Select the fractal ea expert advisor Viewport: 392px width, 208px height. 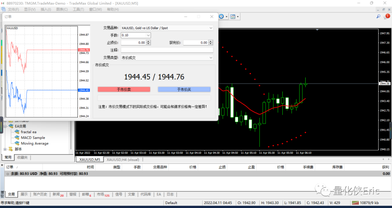tap(29, 132)
